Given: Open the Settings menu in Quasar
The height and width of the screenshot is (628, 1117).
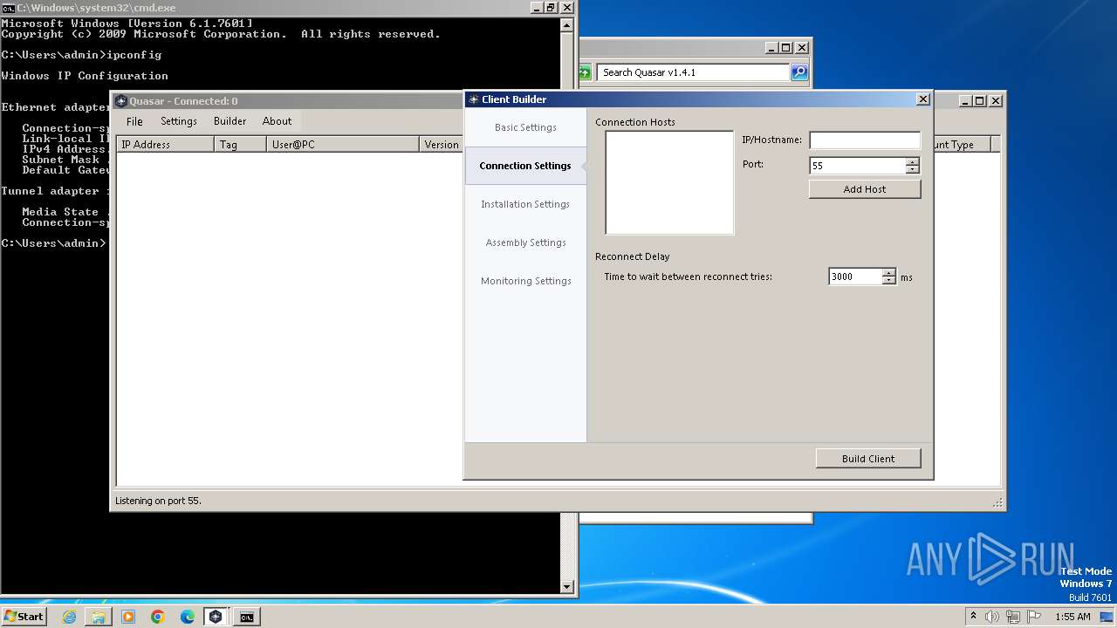Looking at the screenshot, I should click(x=179, y=121).
